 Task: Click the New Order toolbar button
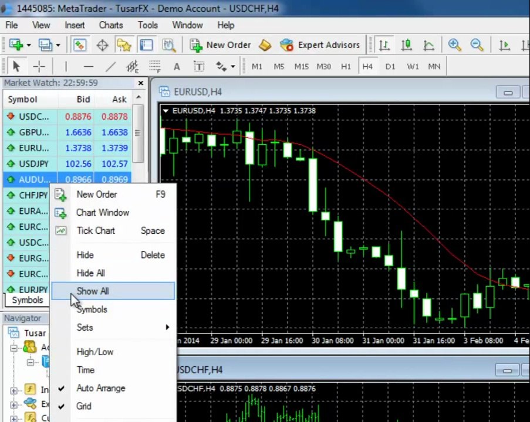[220, 45]
